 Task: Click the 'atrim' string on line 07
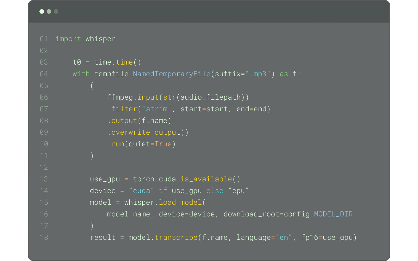click(157, 109)
